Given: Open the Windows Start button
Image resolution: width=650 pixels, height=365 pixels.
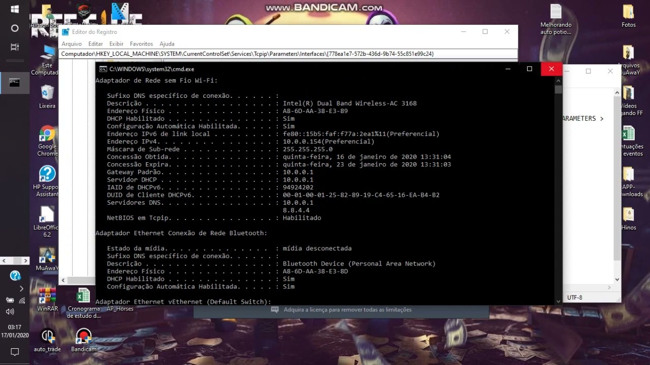Looking at the screenshot, I should pyautogui.click(x=14, y=9).
